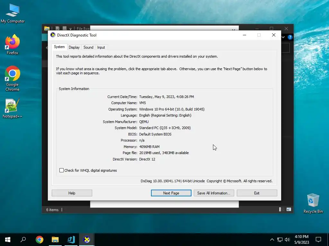Select the Firefox desktop shortcut
The height and width of the screenshot is (246, 329).
click(13, 45)
